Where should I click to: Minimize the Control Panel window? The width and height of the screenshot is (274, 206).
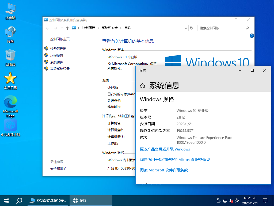(x=224, y=20)
